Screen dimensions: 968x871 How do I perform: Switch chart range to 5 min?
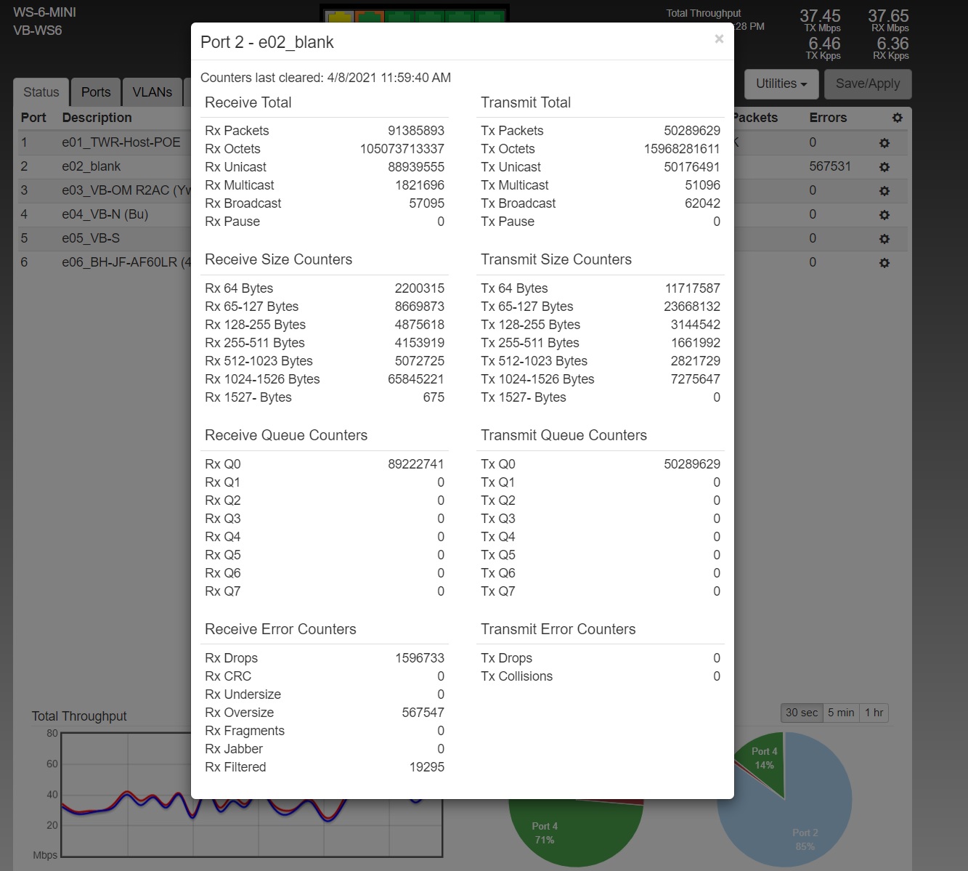click(x=840, y=713)
